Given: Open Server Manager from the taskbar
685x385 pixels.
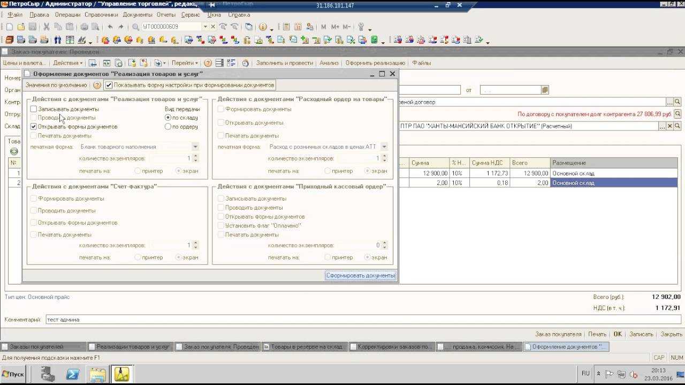Looking at the screenshot, I should click(x=48, y=374).
